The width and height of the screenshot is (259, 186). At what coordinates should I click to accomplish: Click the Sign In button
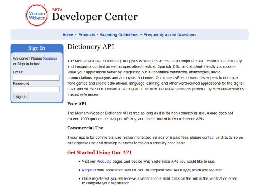click(x=21, y=97)
